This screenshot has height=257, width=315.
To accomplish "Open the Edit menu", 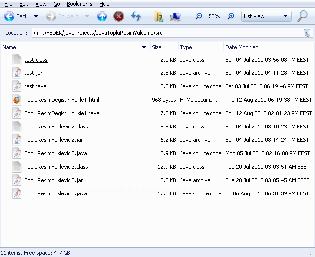I will pos(24,4).
